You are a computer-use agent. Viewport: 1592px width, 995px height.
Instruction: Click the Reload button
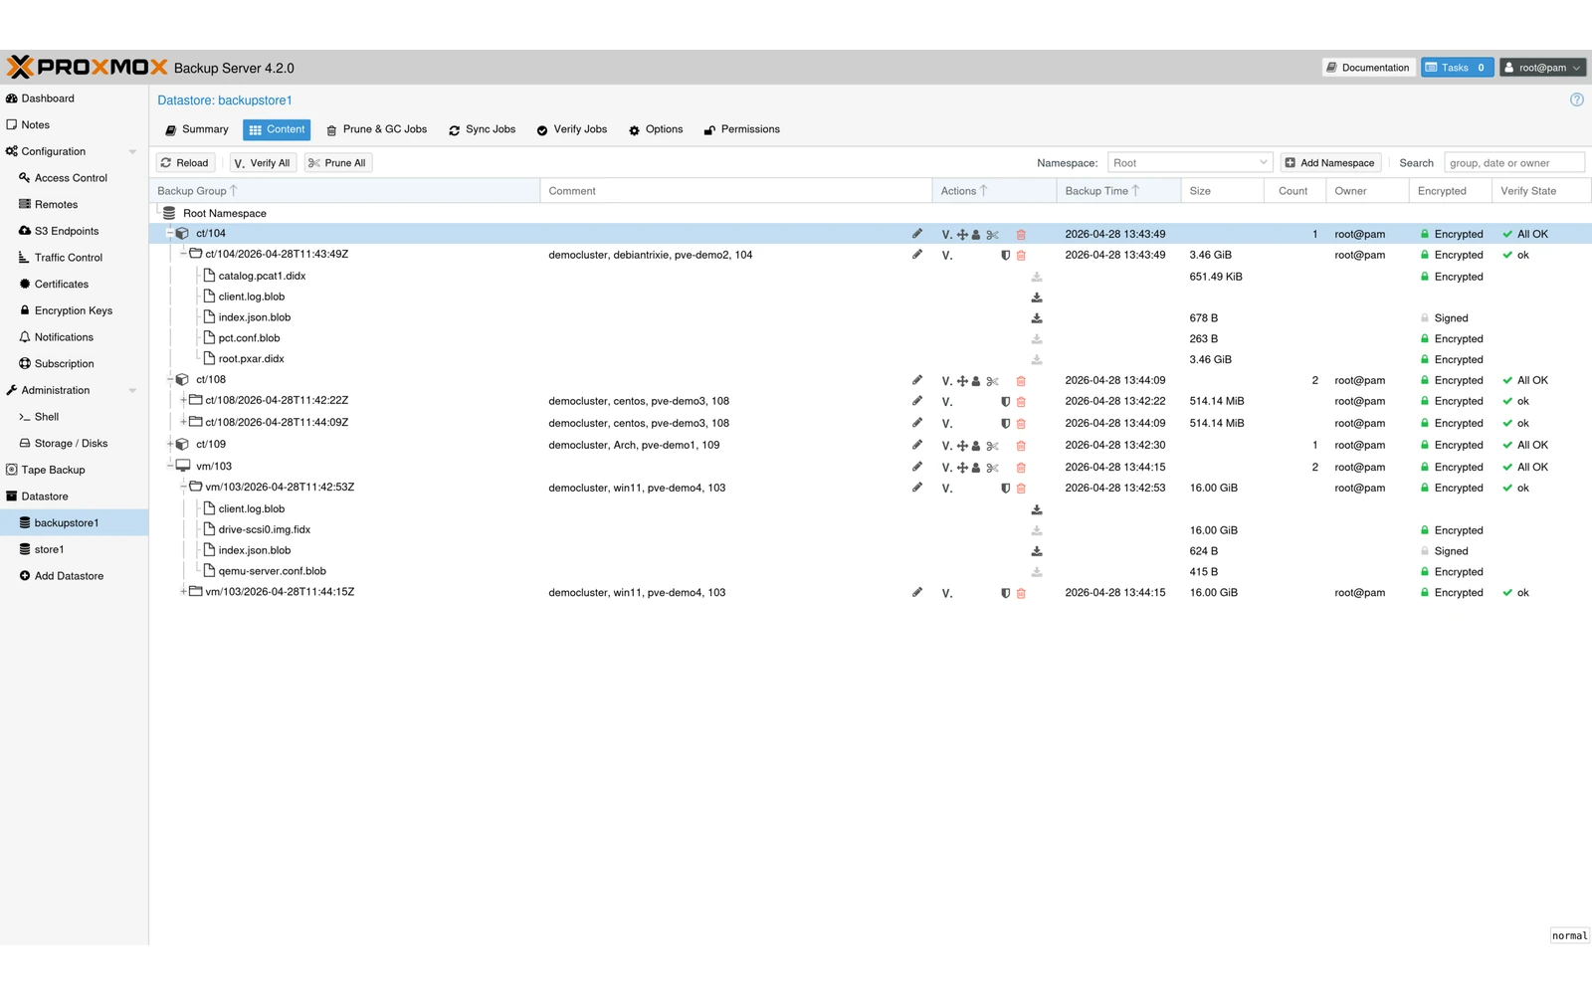(184, 162)
